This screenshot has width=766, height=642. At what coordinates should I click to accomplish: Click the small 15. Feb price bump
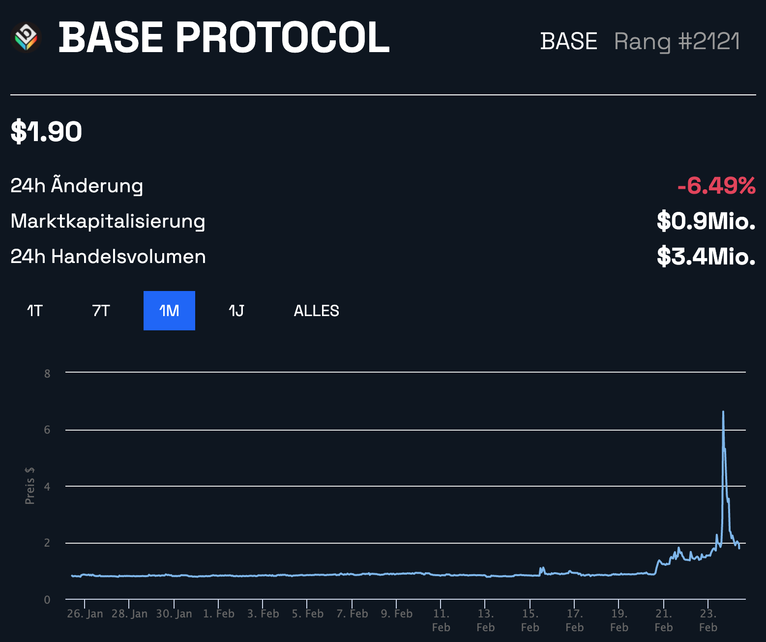coord(542,569)
